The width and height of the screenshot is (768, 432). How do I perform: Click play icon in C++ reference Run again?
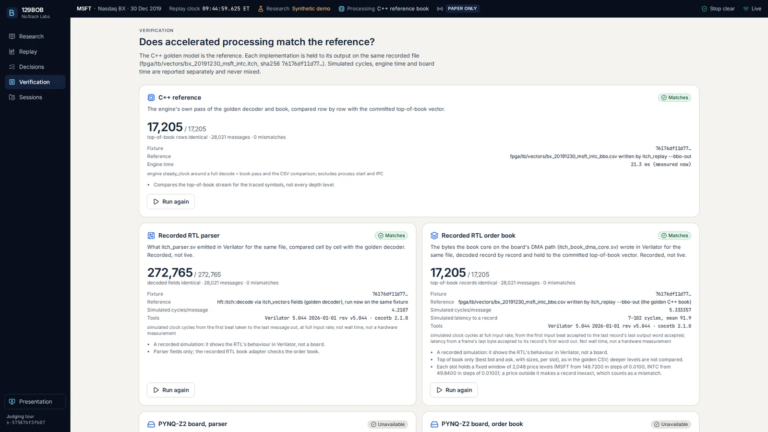(x=156, y=202)
